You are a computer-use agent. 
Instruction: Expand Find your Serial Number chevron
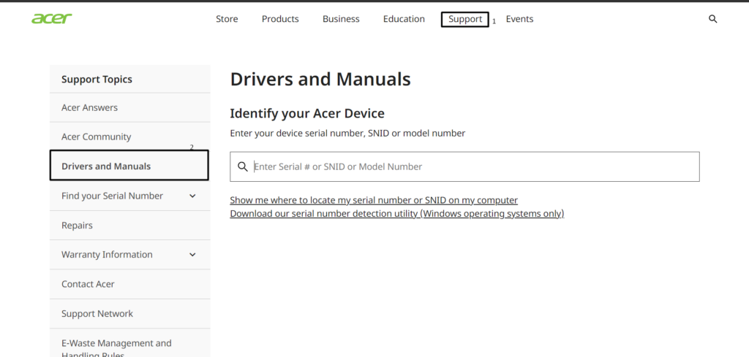(x=192, y=196)
